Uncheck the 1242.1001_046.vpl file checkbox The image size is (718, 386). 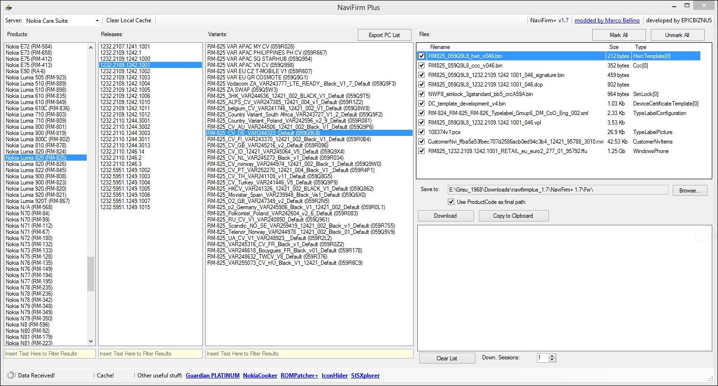421,123
